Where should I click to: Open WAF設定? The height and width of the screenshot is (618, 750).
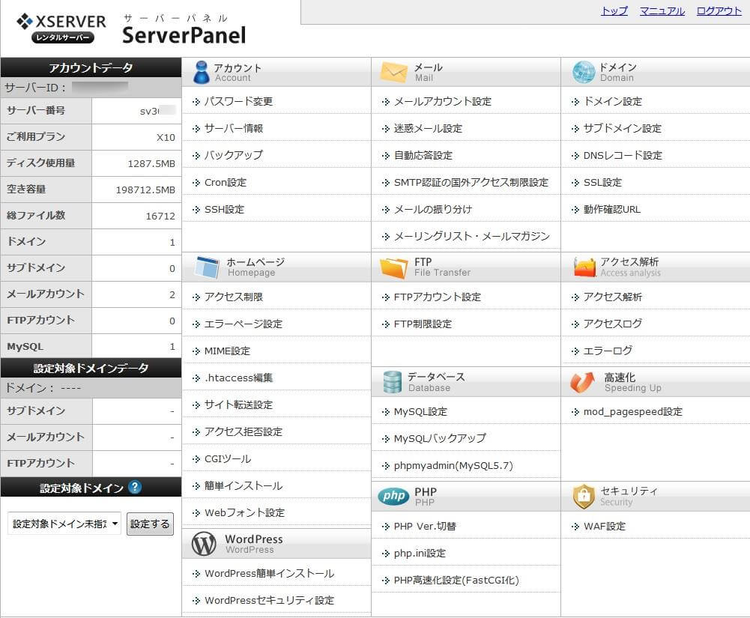605,526
